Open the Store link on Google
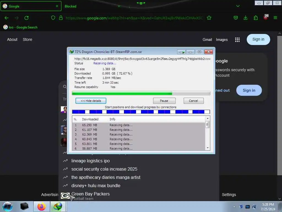 point(28,39)
